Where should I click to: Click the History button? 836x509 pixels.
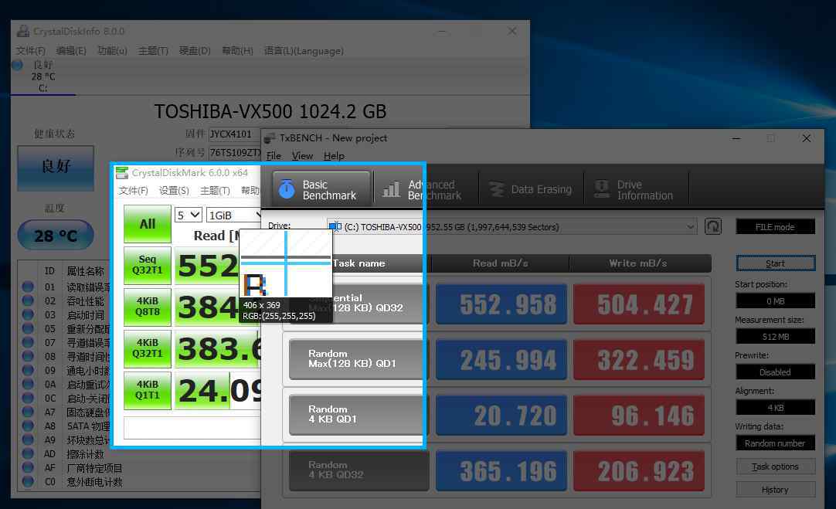(775, 489)
